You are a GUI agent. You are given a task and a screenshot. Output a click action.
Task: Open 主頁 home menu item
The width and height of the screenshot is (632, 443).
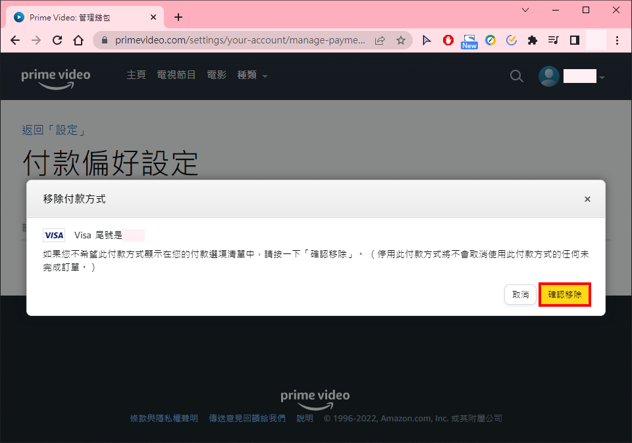coord(136,75)
